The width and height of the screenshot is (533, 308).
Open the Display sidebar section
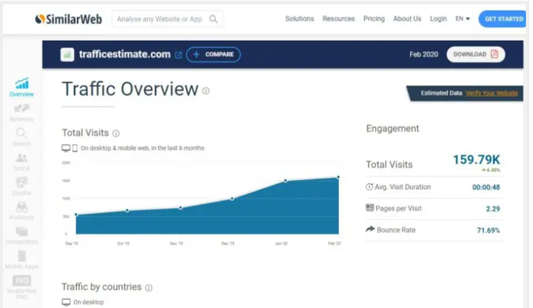pos(21,187)
